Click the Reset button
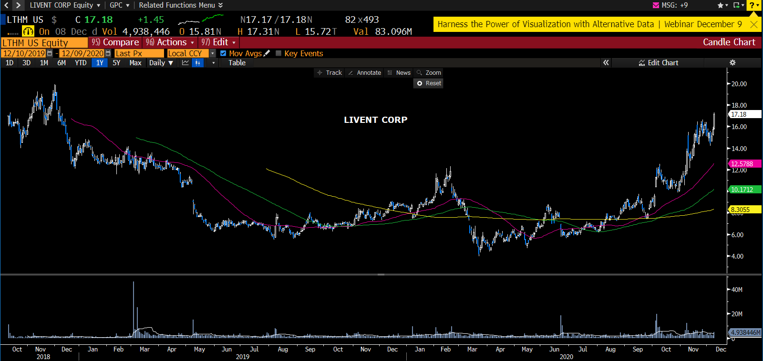The height and width of the screenshot is (361, 763). click(x=429, y=83)
